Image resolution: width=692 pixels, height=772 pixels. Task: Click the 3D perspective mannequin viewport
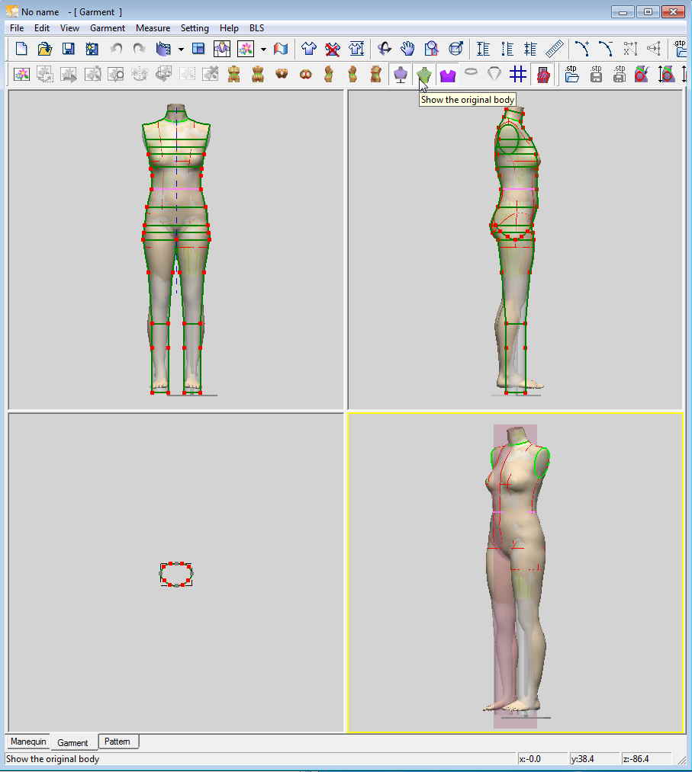pyautogui.click(x=516, y=572)
